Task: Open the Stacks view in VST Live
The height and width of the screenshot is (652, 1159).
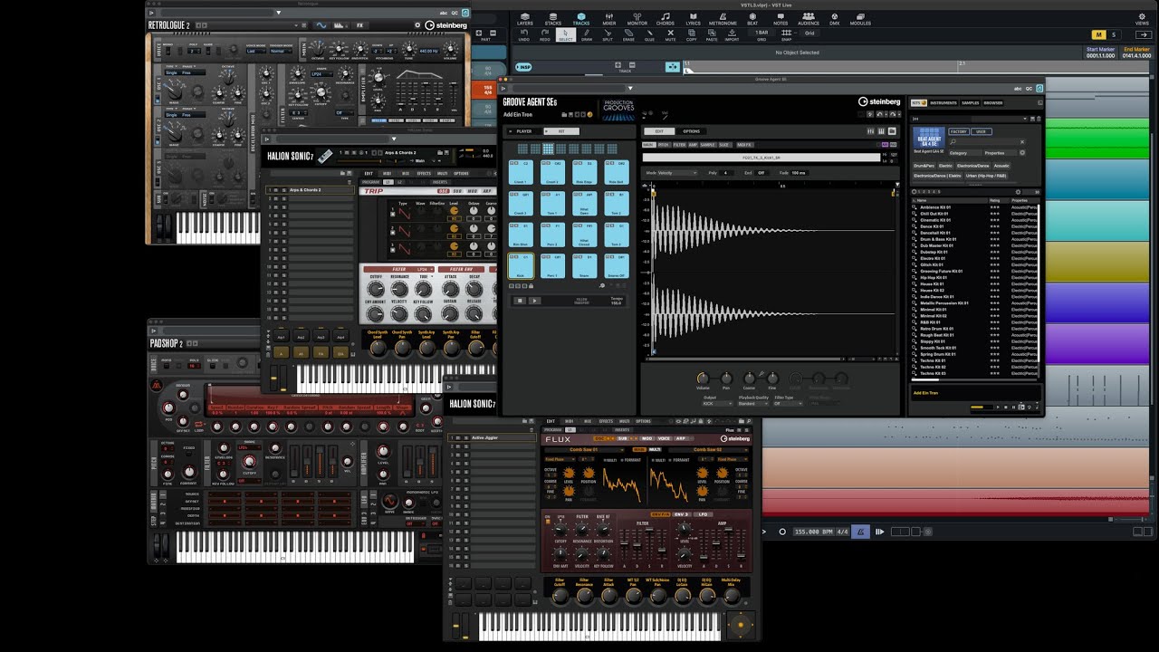Action: (552, 18)
